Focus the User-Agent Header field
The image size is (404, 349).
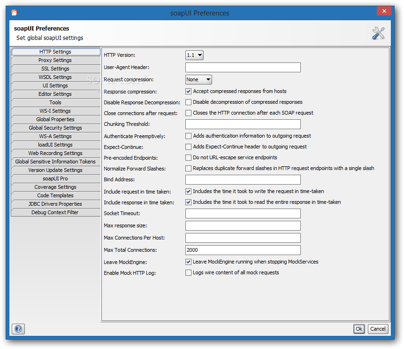click(x=243, y=67)
